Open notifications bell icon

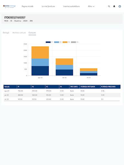click(x=114, y=6)
